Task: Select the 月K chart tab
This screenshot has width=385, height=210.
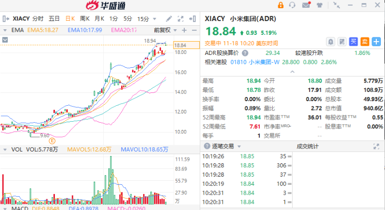Action: [x=100, y=18]
